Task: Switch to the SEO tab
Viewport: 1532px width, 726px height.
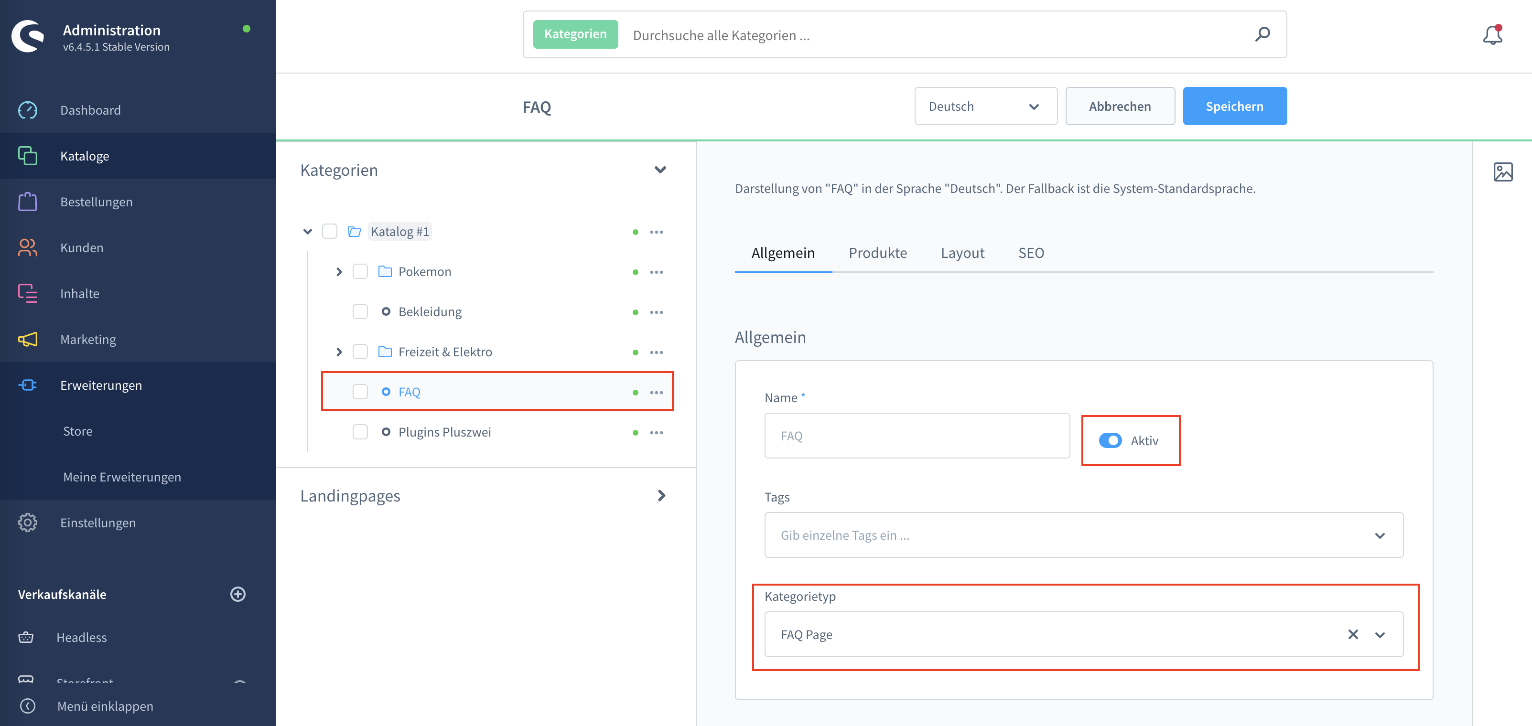Action: click(1031, 253)
